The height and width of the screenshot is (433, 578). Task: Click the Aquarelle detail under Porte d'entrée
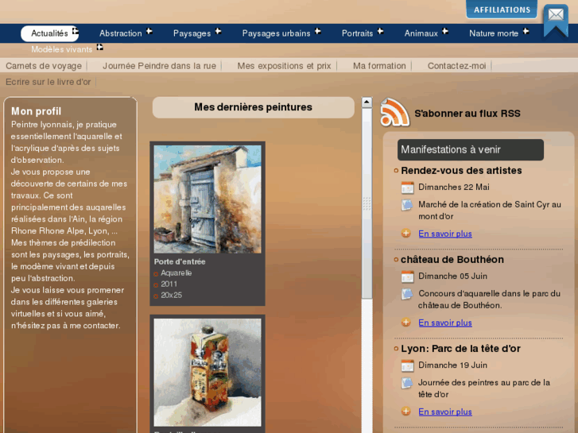tap(177, 273)
